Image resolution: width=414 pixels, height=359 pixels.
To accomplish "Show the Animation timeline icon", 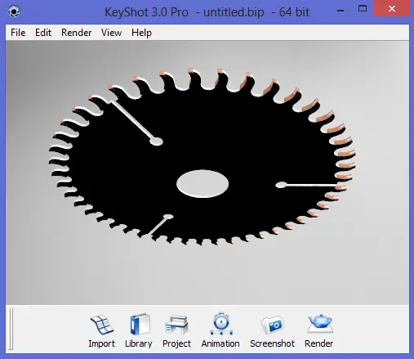I will pyautogui.click(x=220, y=330).
